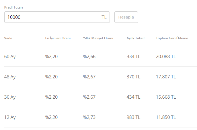Select the 60 Ay term row
Screen dimensions: 197x130
click(x=10, y=56)
